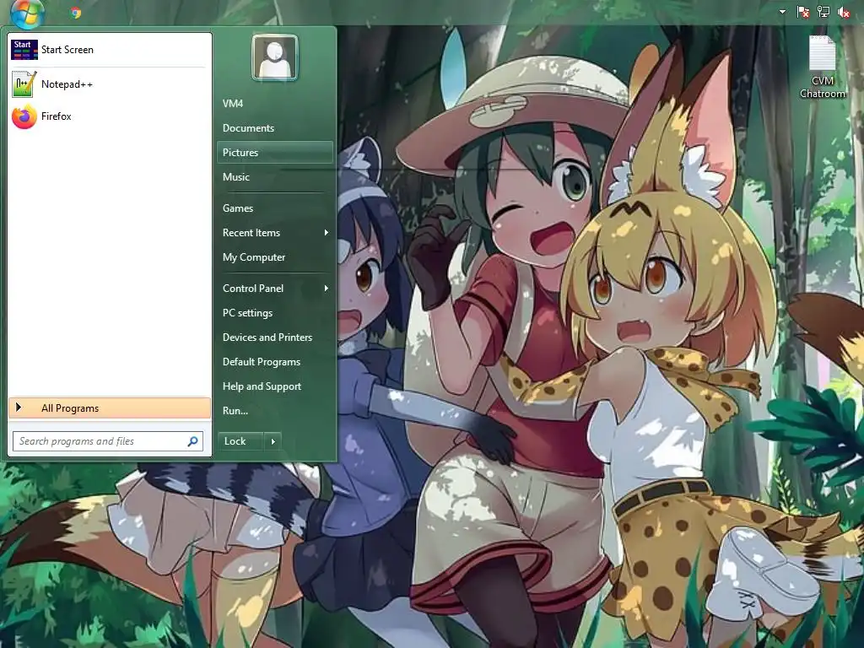Click the Search programs and files field
Screen dimensions: 864x648
[108, 441]
